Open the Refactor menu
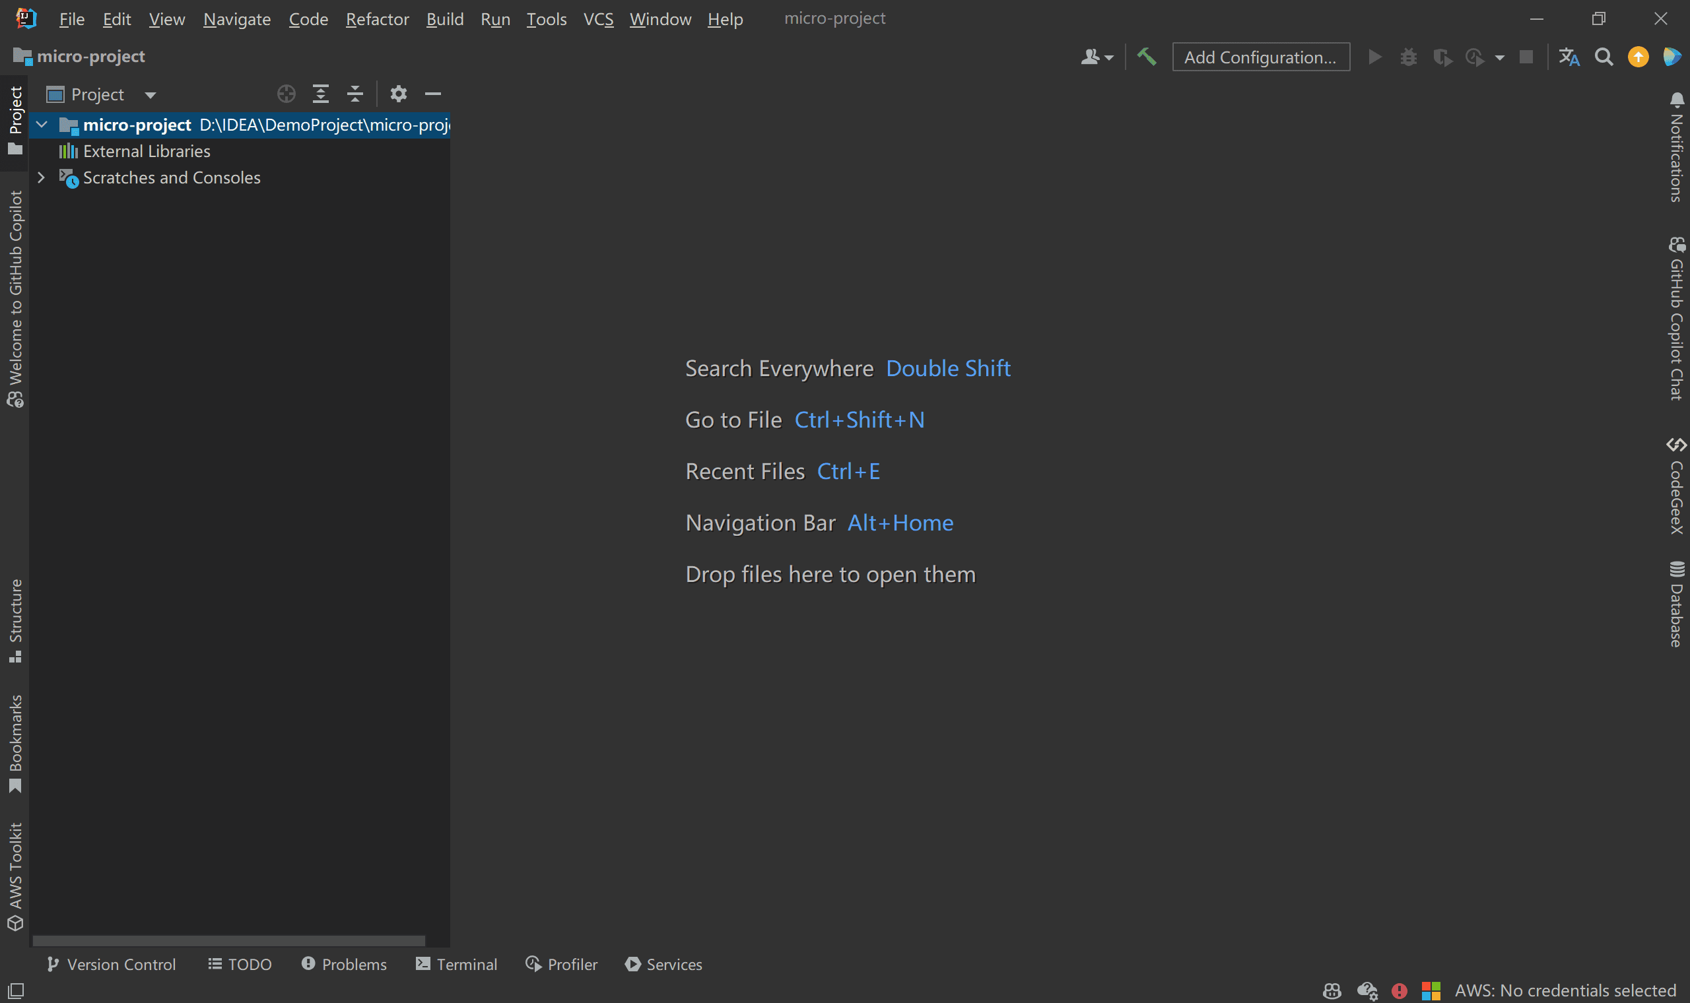The height and width of the screenshot is (1003, 1690). pos(377,19)
